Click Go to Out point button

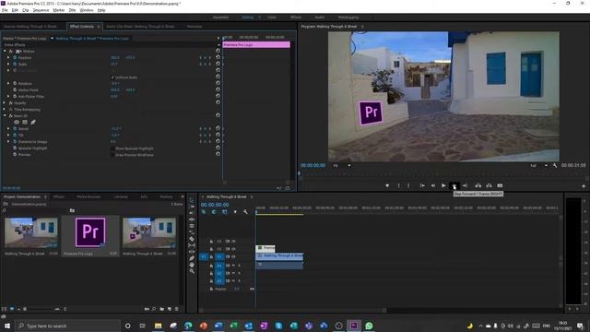pyautogui.click(x=465, y=185)
